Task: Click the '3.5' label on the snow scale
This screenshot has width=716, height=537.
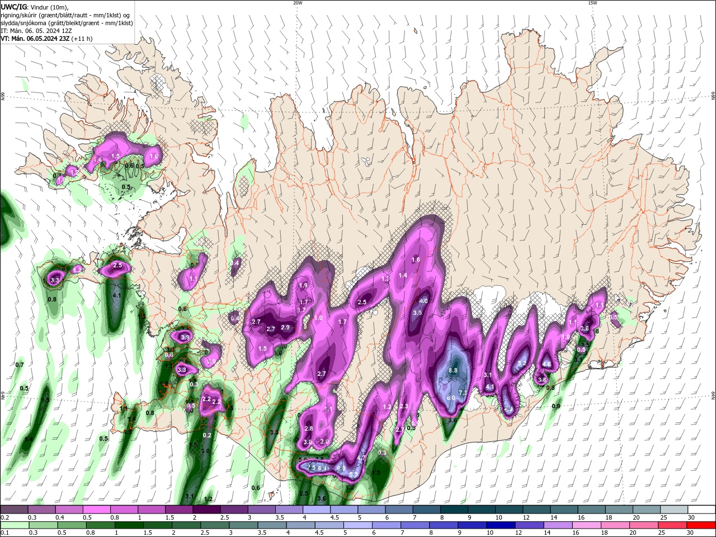Action: pyautogui.click(x=279, y=517)
